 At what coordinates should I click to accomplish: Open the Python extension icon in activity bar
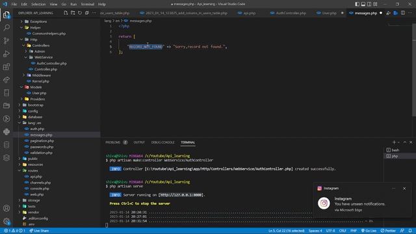pyautogui.click(x=6, y=131)
